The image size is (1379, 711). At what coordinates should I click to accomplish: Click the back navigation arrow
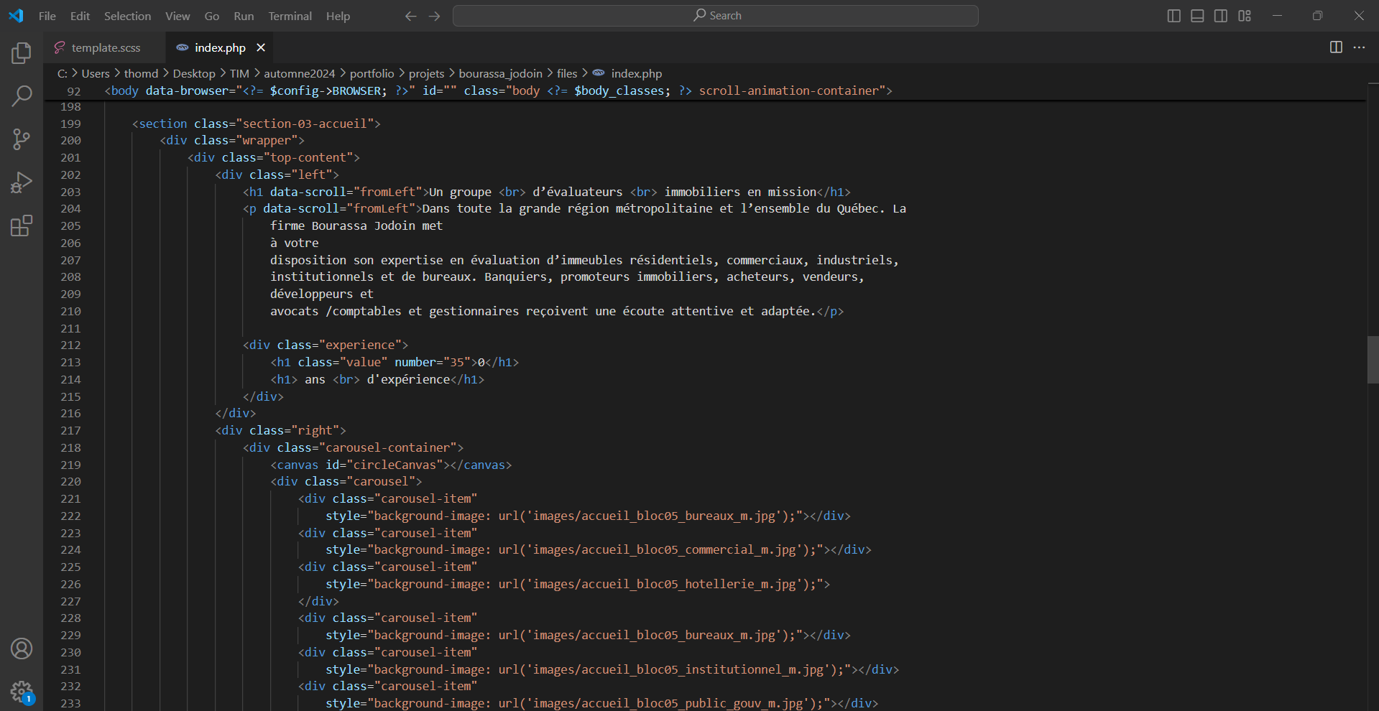coord(410,15)
